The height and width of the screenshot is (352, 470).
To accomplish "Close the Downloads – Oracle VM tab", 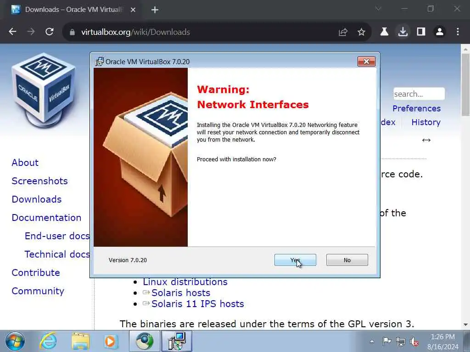I will (x=133, y=10).
